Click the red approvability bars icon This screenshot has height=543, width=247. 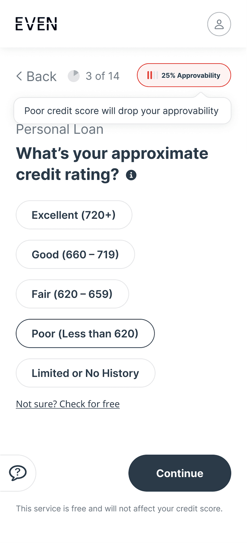pyautogui.click(x=152, y=75)
